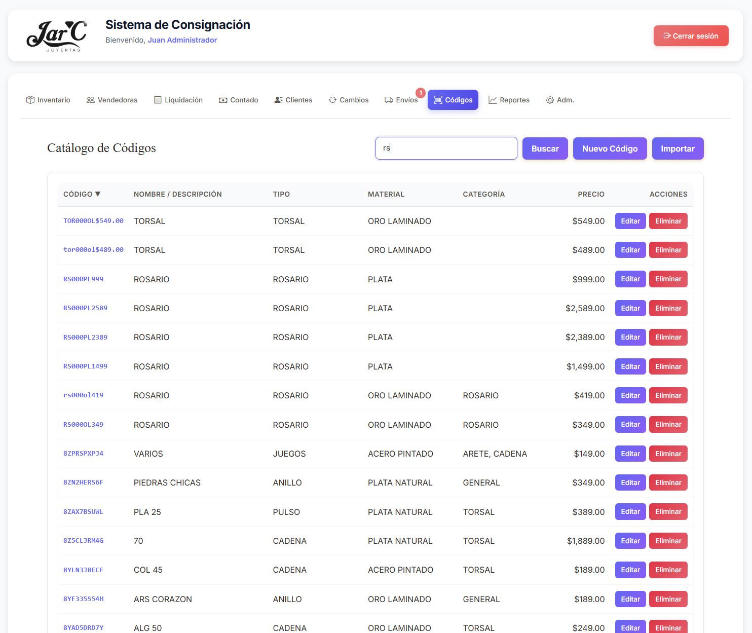Select the PIEDRAS CHICAS description cell
Screen dimensions: 752x633
[167, 482]
